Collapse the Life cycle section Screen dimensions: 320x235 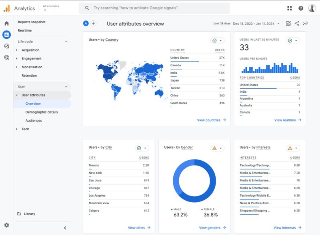pyautogui.click(x=66, y=41)
